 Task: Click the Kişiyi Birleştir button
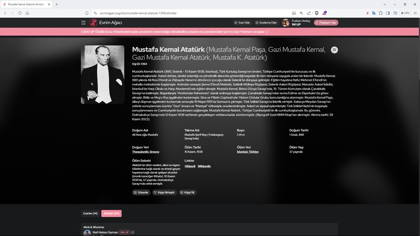pyautogui.click(x=165, y=193)
